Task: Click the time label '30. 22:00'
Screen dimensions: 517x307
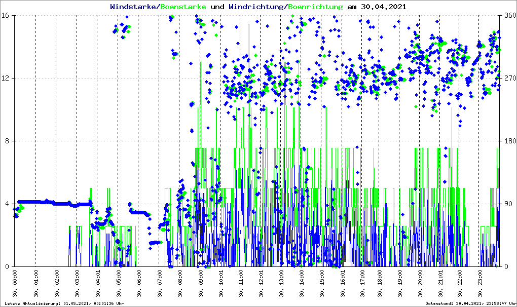Action: (460, 283)
